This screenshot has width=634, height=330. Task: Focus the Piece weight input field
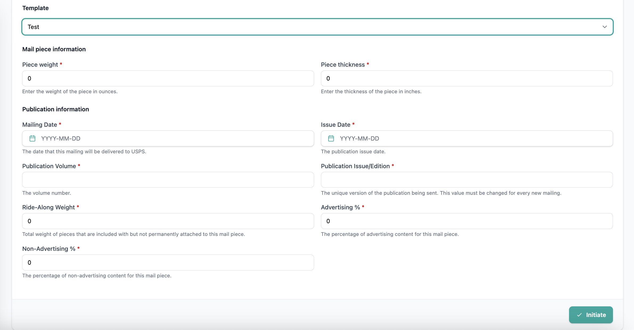point(168,78)
